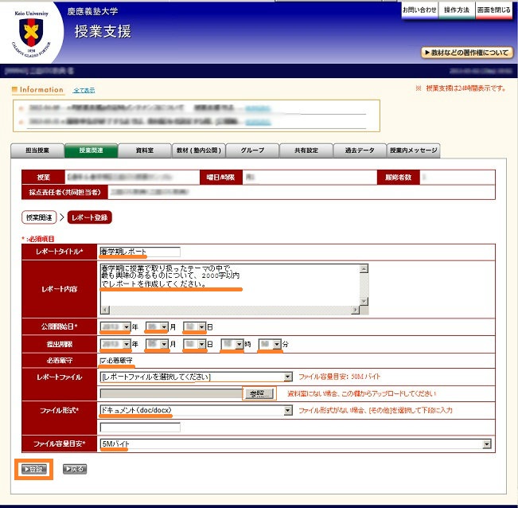This screenshot has width=518, height=508.
Task: Switch to the 資料室 tab
Action: pyautogui.click(x=145, y=150)
